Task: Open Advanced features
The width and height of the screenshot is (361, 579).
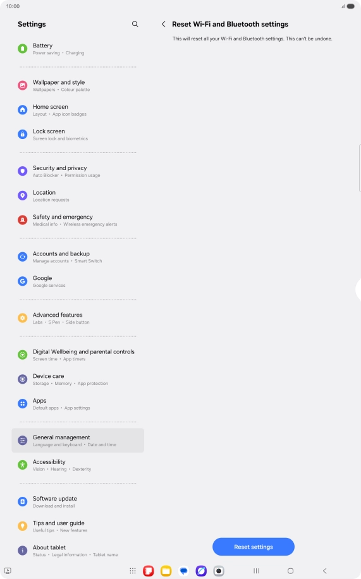Action: pyautogui.click(x=78, y=318)
